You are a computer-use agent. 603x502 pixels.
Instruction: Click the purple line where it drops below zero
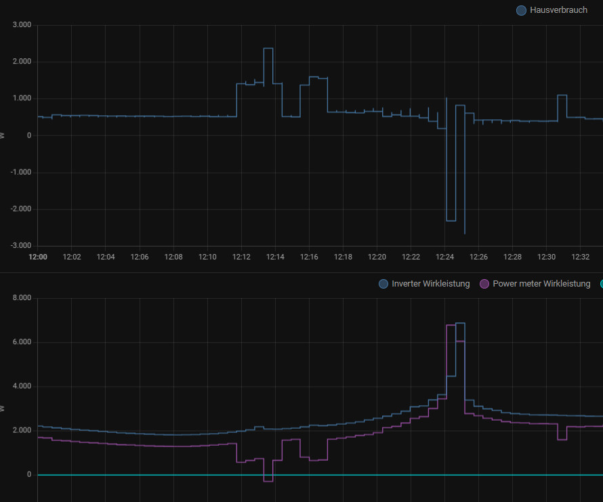pyautogui.click(x=268, y=481)
